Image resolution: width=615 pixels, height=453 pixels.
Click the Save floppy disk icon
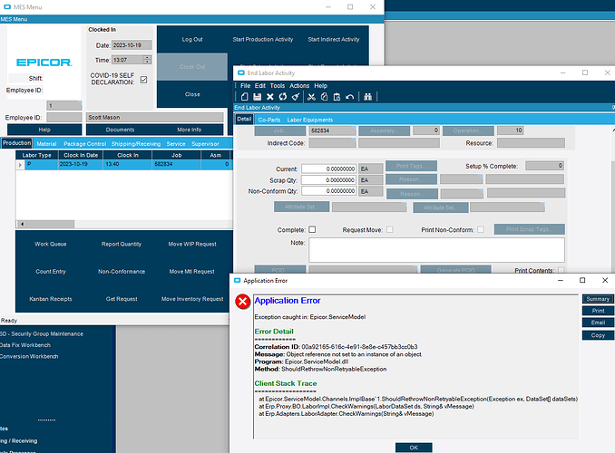pyautogui.click(x=258, y=97)
